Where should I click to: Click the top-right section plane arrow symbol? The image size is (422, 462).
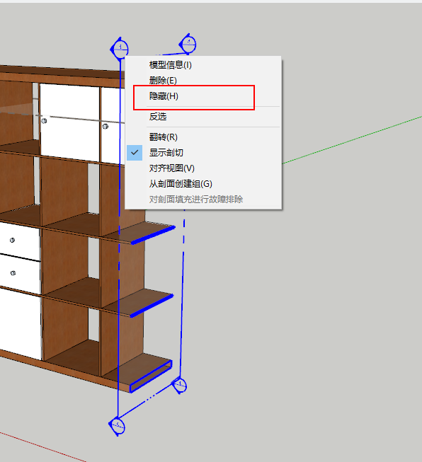[188, 44]
